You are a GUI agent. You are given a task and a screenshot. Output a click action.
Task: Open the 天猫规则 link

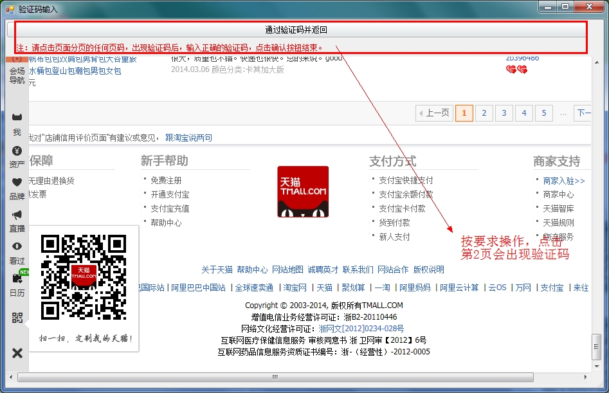coord(558,223)
